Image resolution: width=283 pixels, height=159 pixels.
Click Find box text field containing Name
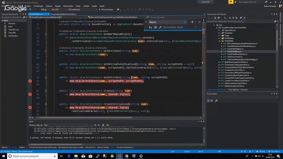(x=166, y=22)
